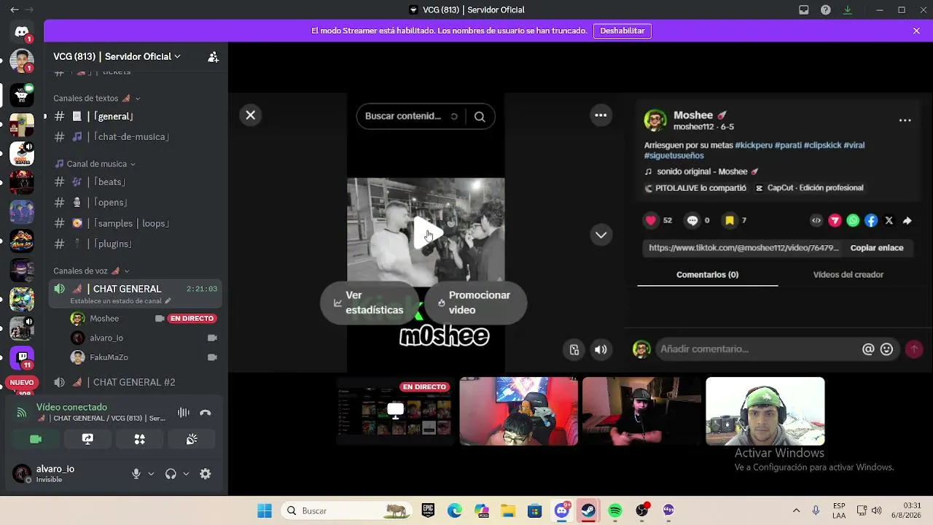Click the Promocionar video button
The height and width of the screenshot is (525, 933).
(x=475, y=303)
